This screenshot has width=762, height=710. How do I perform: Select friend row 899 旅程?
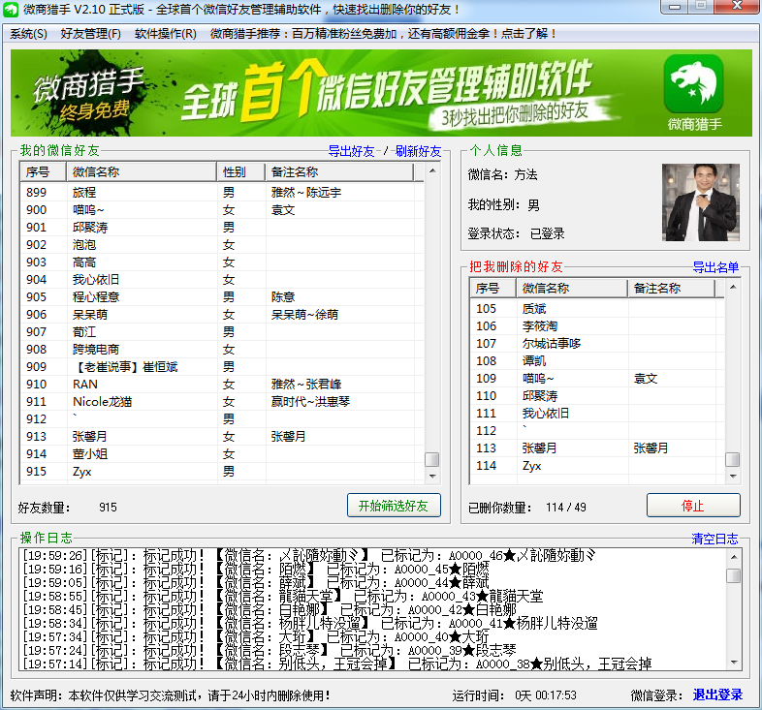pos(222,193)
